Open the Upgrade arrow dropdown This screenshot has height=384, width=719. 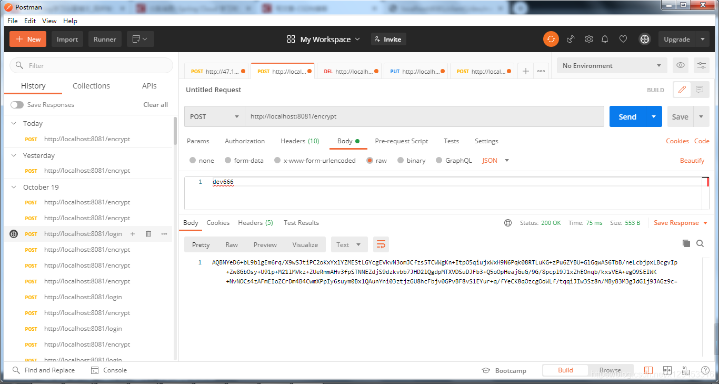click(x=702, y=39)
